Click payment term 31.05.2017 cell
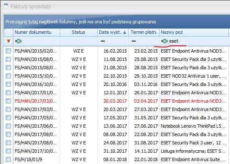230x164 pixels. [146, 118]
